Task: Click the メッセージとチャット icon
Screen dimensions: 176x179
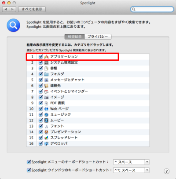Action: pyautogui.click(x=46, y=80)
